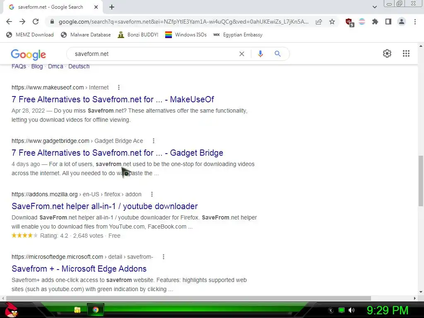
Task: Switch to Chrome in the taskbar
Action: (x=96, y=310)
